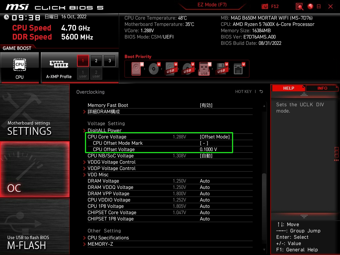Edit CPU VDDIO Voltage Auto value
Image resolution: width=340 pixels, height=255 pixels.
tap(205, 200)
